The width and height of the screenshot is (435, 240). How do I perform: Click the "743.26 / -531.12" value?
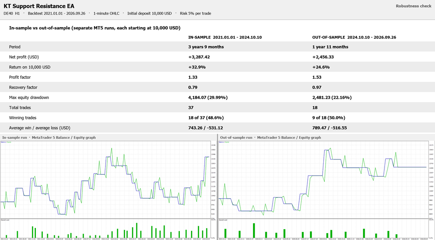206,128
